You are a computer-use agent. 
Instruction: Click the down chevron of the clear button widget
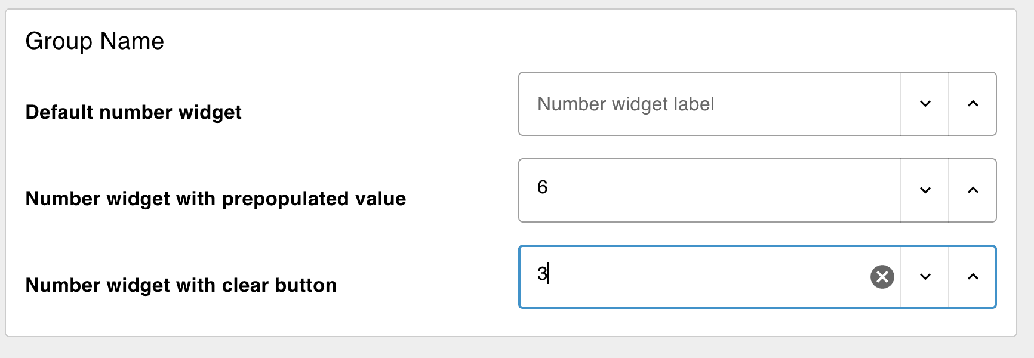(925, 276)
